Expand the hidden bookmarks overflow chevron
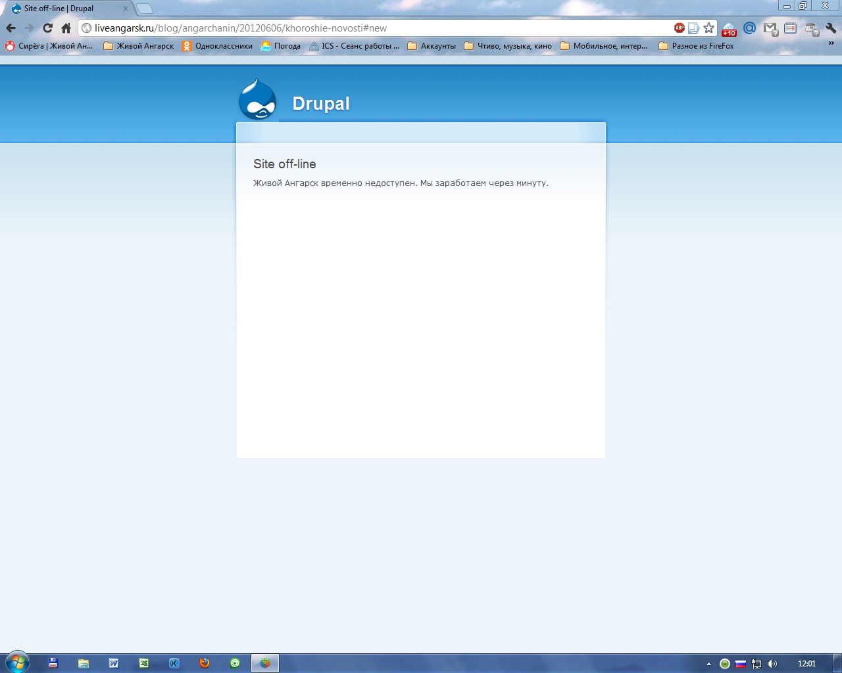842x673 pixels. [x=831, y=44]
